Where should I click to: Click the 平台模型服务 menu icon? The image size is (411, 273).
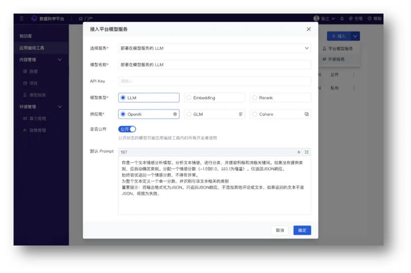(x=324, y=49)
